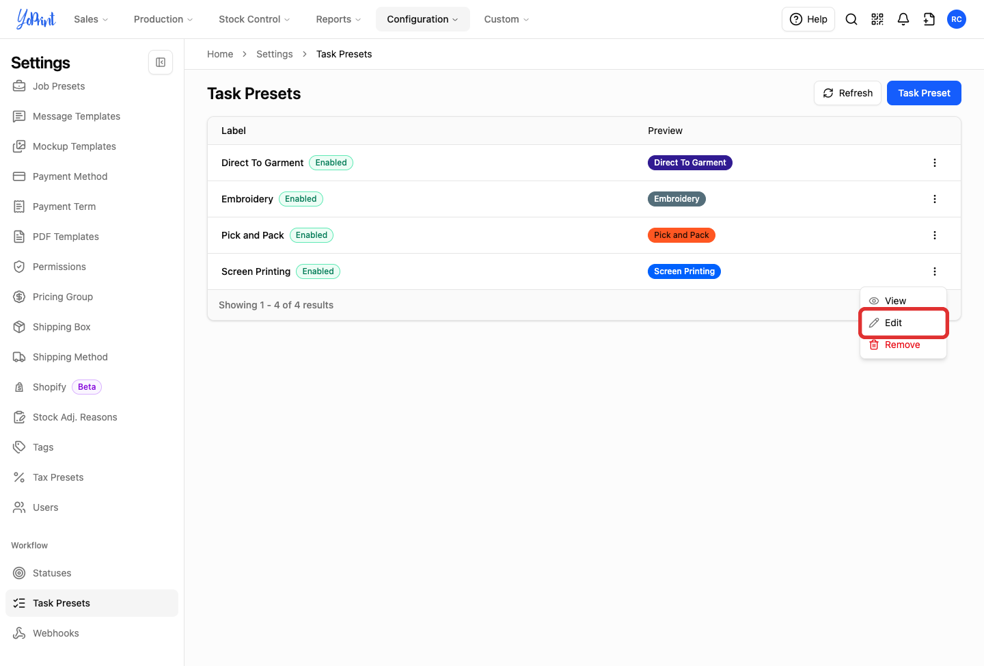
Task: Expand the Custom dropdown menu
Action: pos(506,19)
